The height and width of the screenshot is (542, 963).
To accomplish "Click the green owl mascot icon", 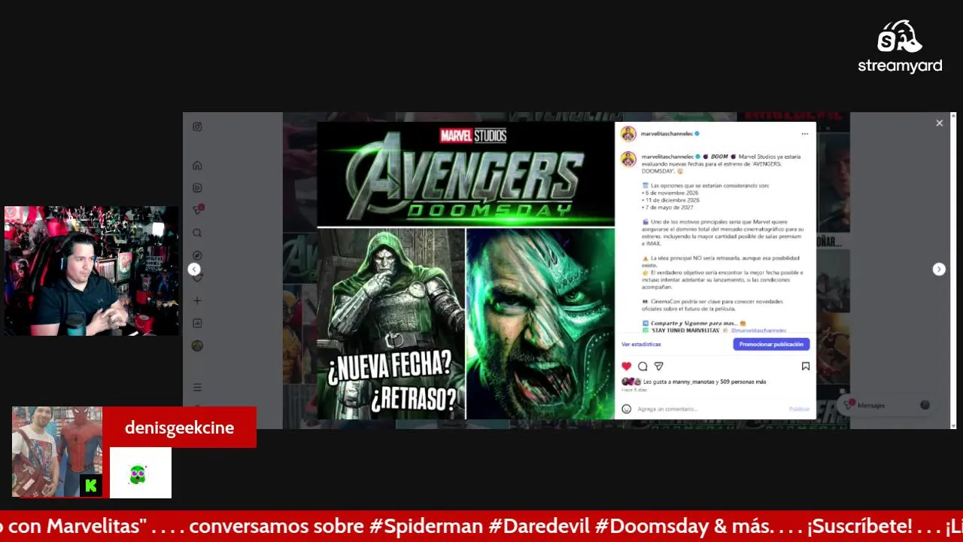I will point(138,474).
